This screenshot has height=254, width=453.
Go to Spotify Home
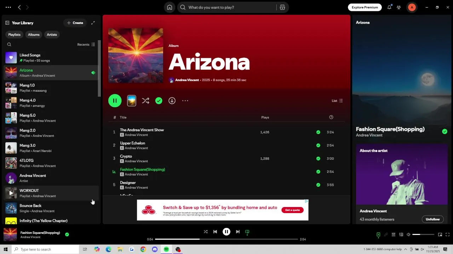170,7
